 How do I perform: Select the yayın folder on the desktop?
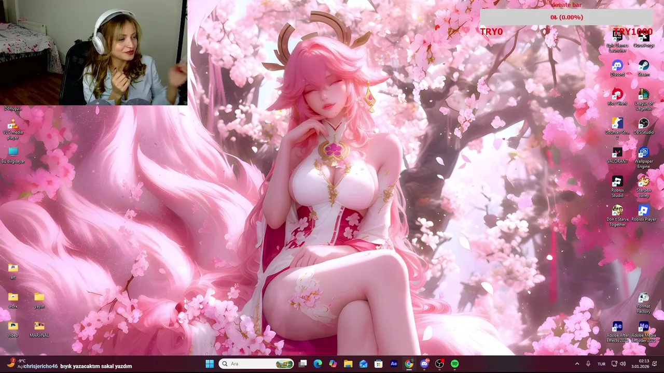point(39,300)
